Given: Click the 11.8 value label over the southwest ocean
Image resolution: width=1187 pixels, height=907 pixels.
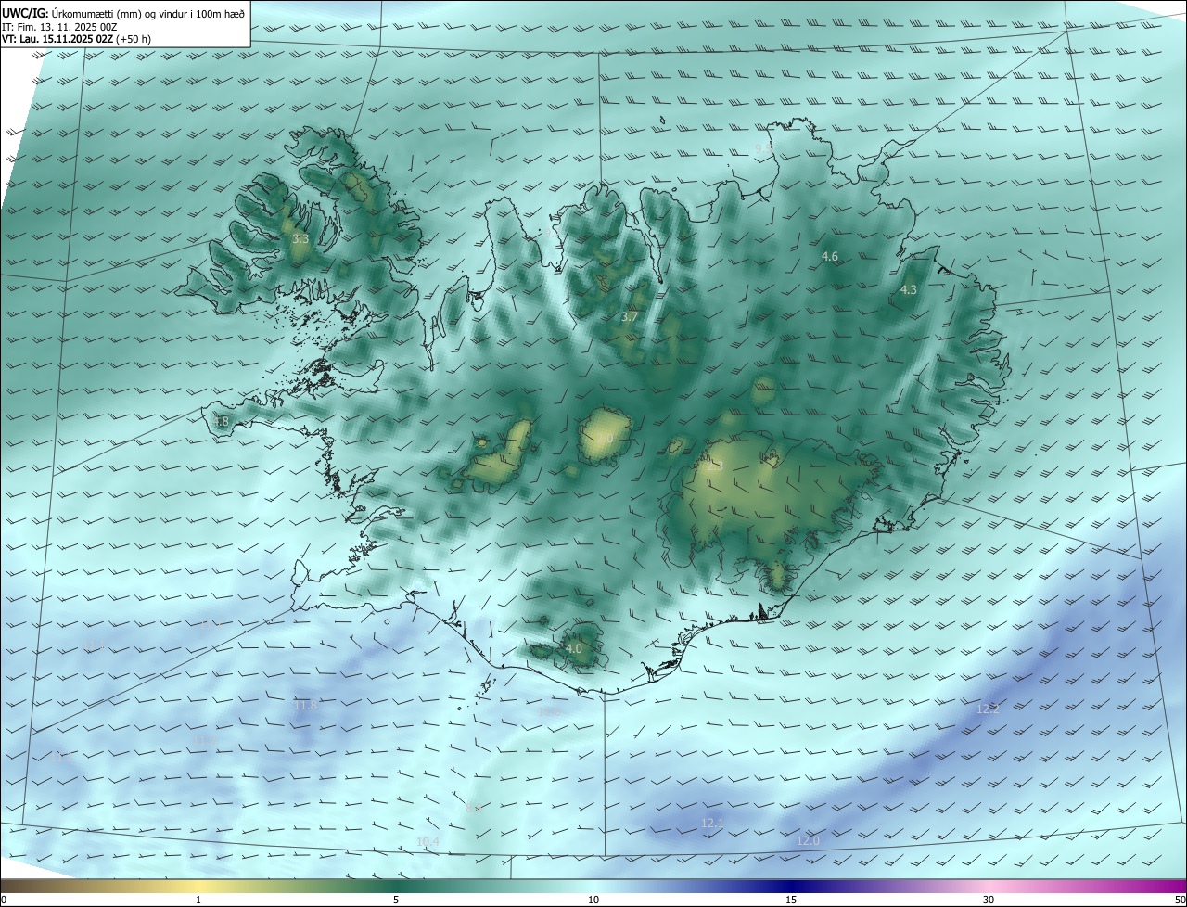Looking at the screenshot, I should tap(305, 706).
